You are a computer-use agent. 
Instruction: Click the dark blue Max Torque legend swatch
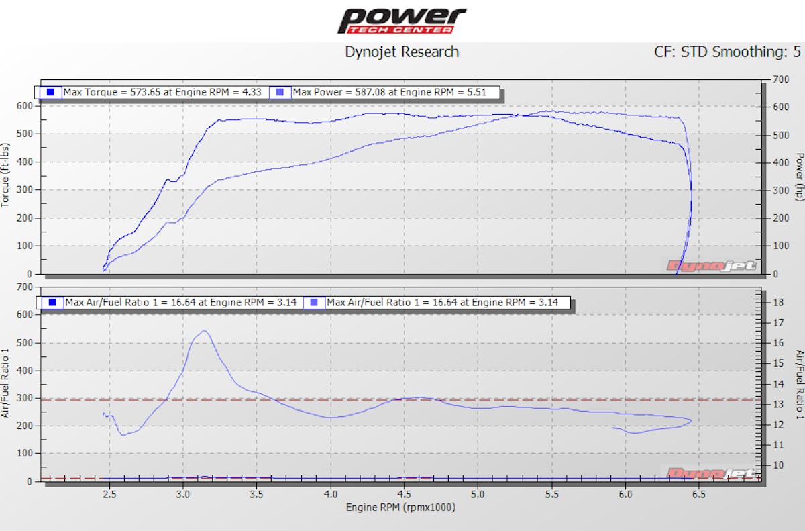point(50,92)
